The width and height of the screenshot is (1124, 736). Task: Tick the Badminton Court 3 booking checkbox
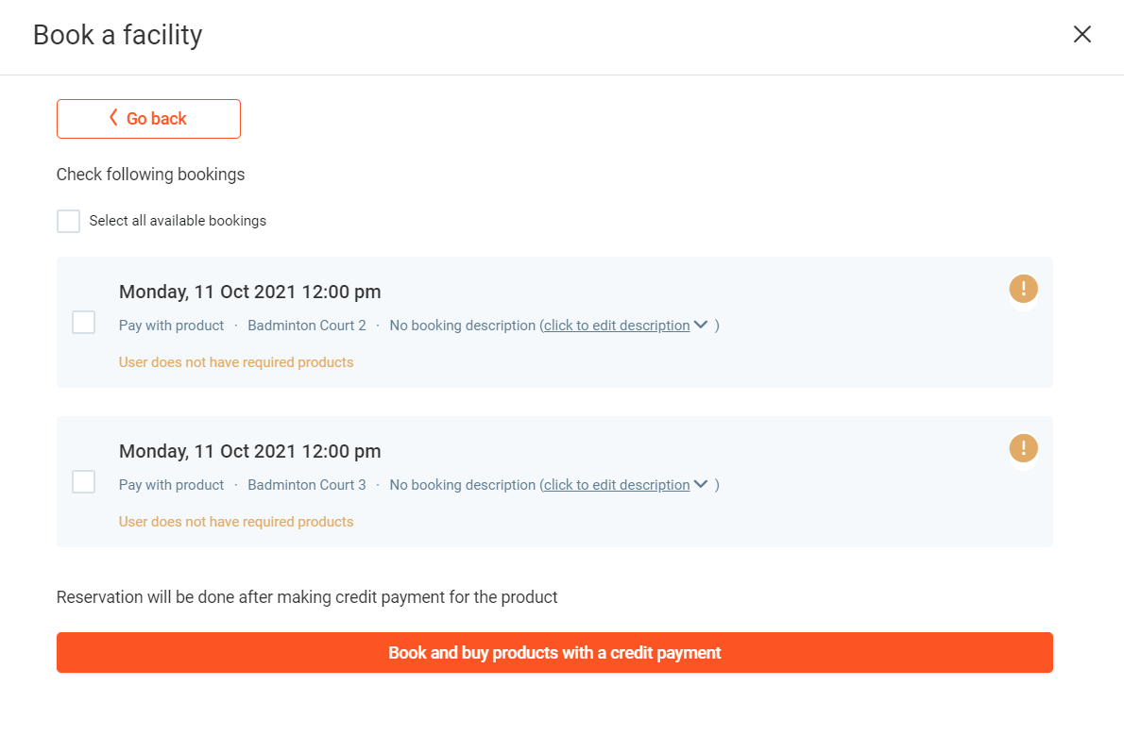(84, 482)
